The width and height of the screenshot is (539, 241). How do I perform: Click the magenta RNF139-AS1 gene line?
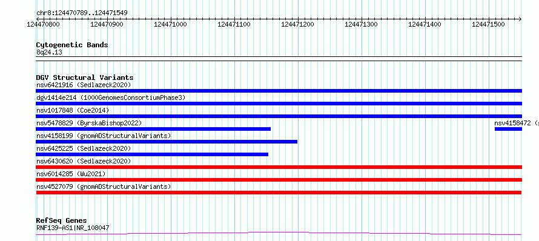279,234
